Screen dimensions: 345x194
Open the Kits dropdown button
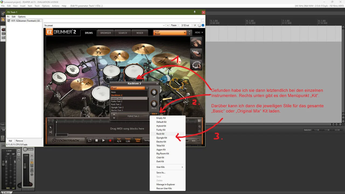(x=154, y=114)
